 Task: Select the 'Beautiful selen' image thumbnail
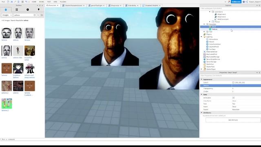(x=30, y=51)
